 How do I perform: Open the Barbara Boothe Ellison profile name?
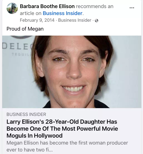pyautogui.click(x=47, y=6)
